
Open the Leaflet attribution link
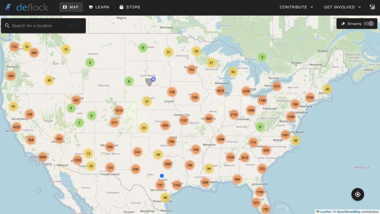click(325, 212)
